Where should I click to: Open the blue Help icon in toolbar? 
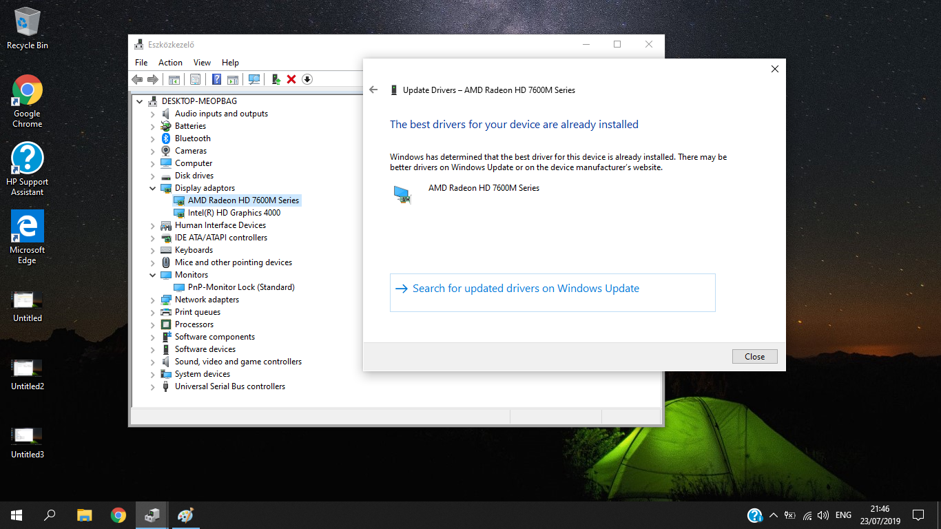tap(216, 79)
